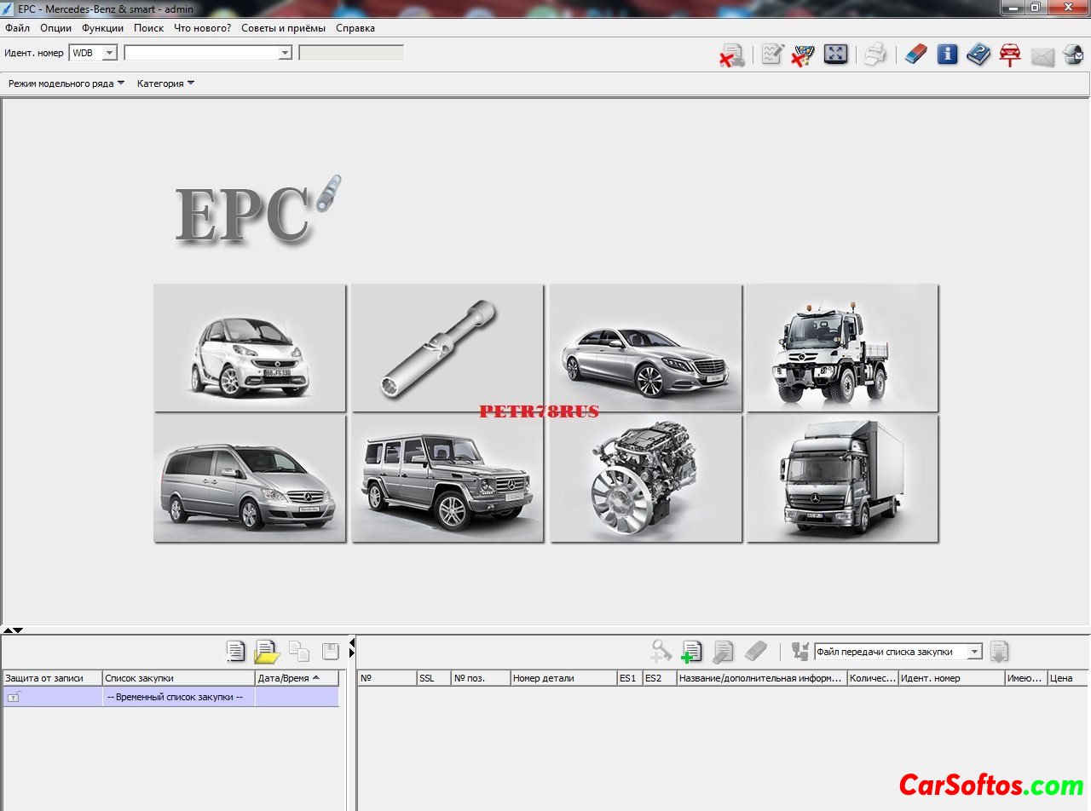1091x811 pixels.
Task: Open the WDB identifier prefix dropdown
Action: point(109,53)
